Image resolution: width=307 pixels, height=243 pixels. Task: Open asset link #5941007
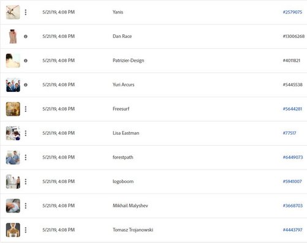292,182
